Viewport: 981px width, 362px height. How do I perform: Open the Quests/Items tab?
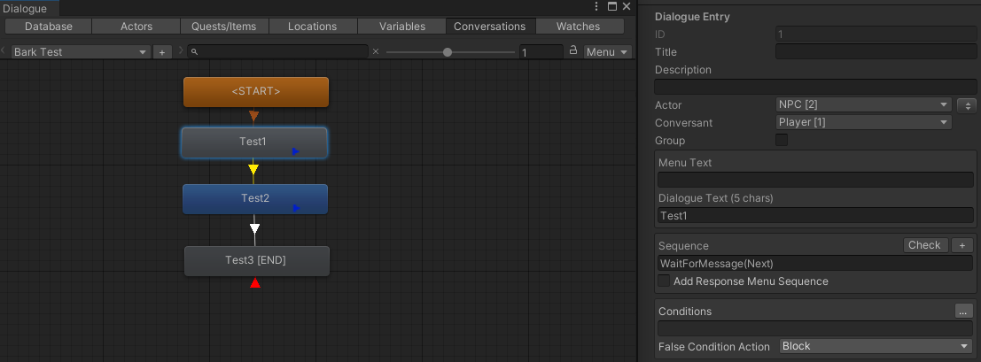(224, 27)
